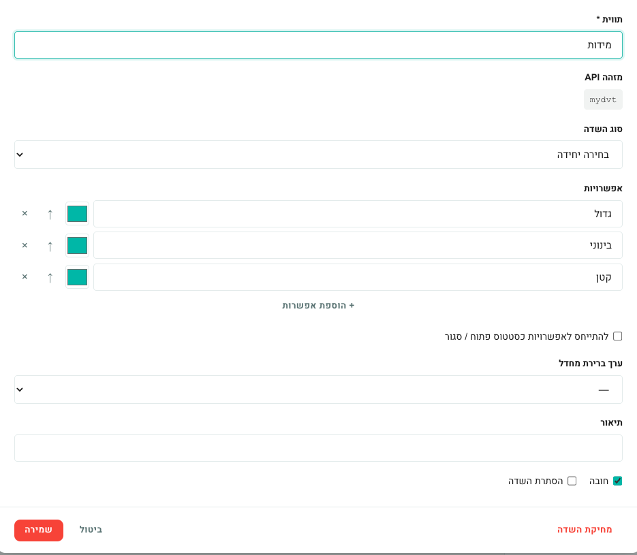Remove the גדול option with its X icon

(x=25, y=213)
